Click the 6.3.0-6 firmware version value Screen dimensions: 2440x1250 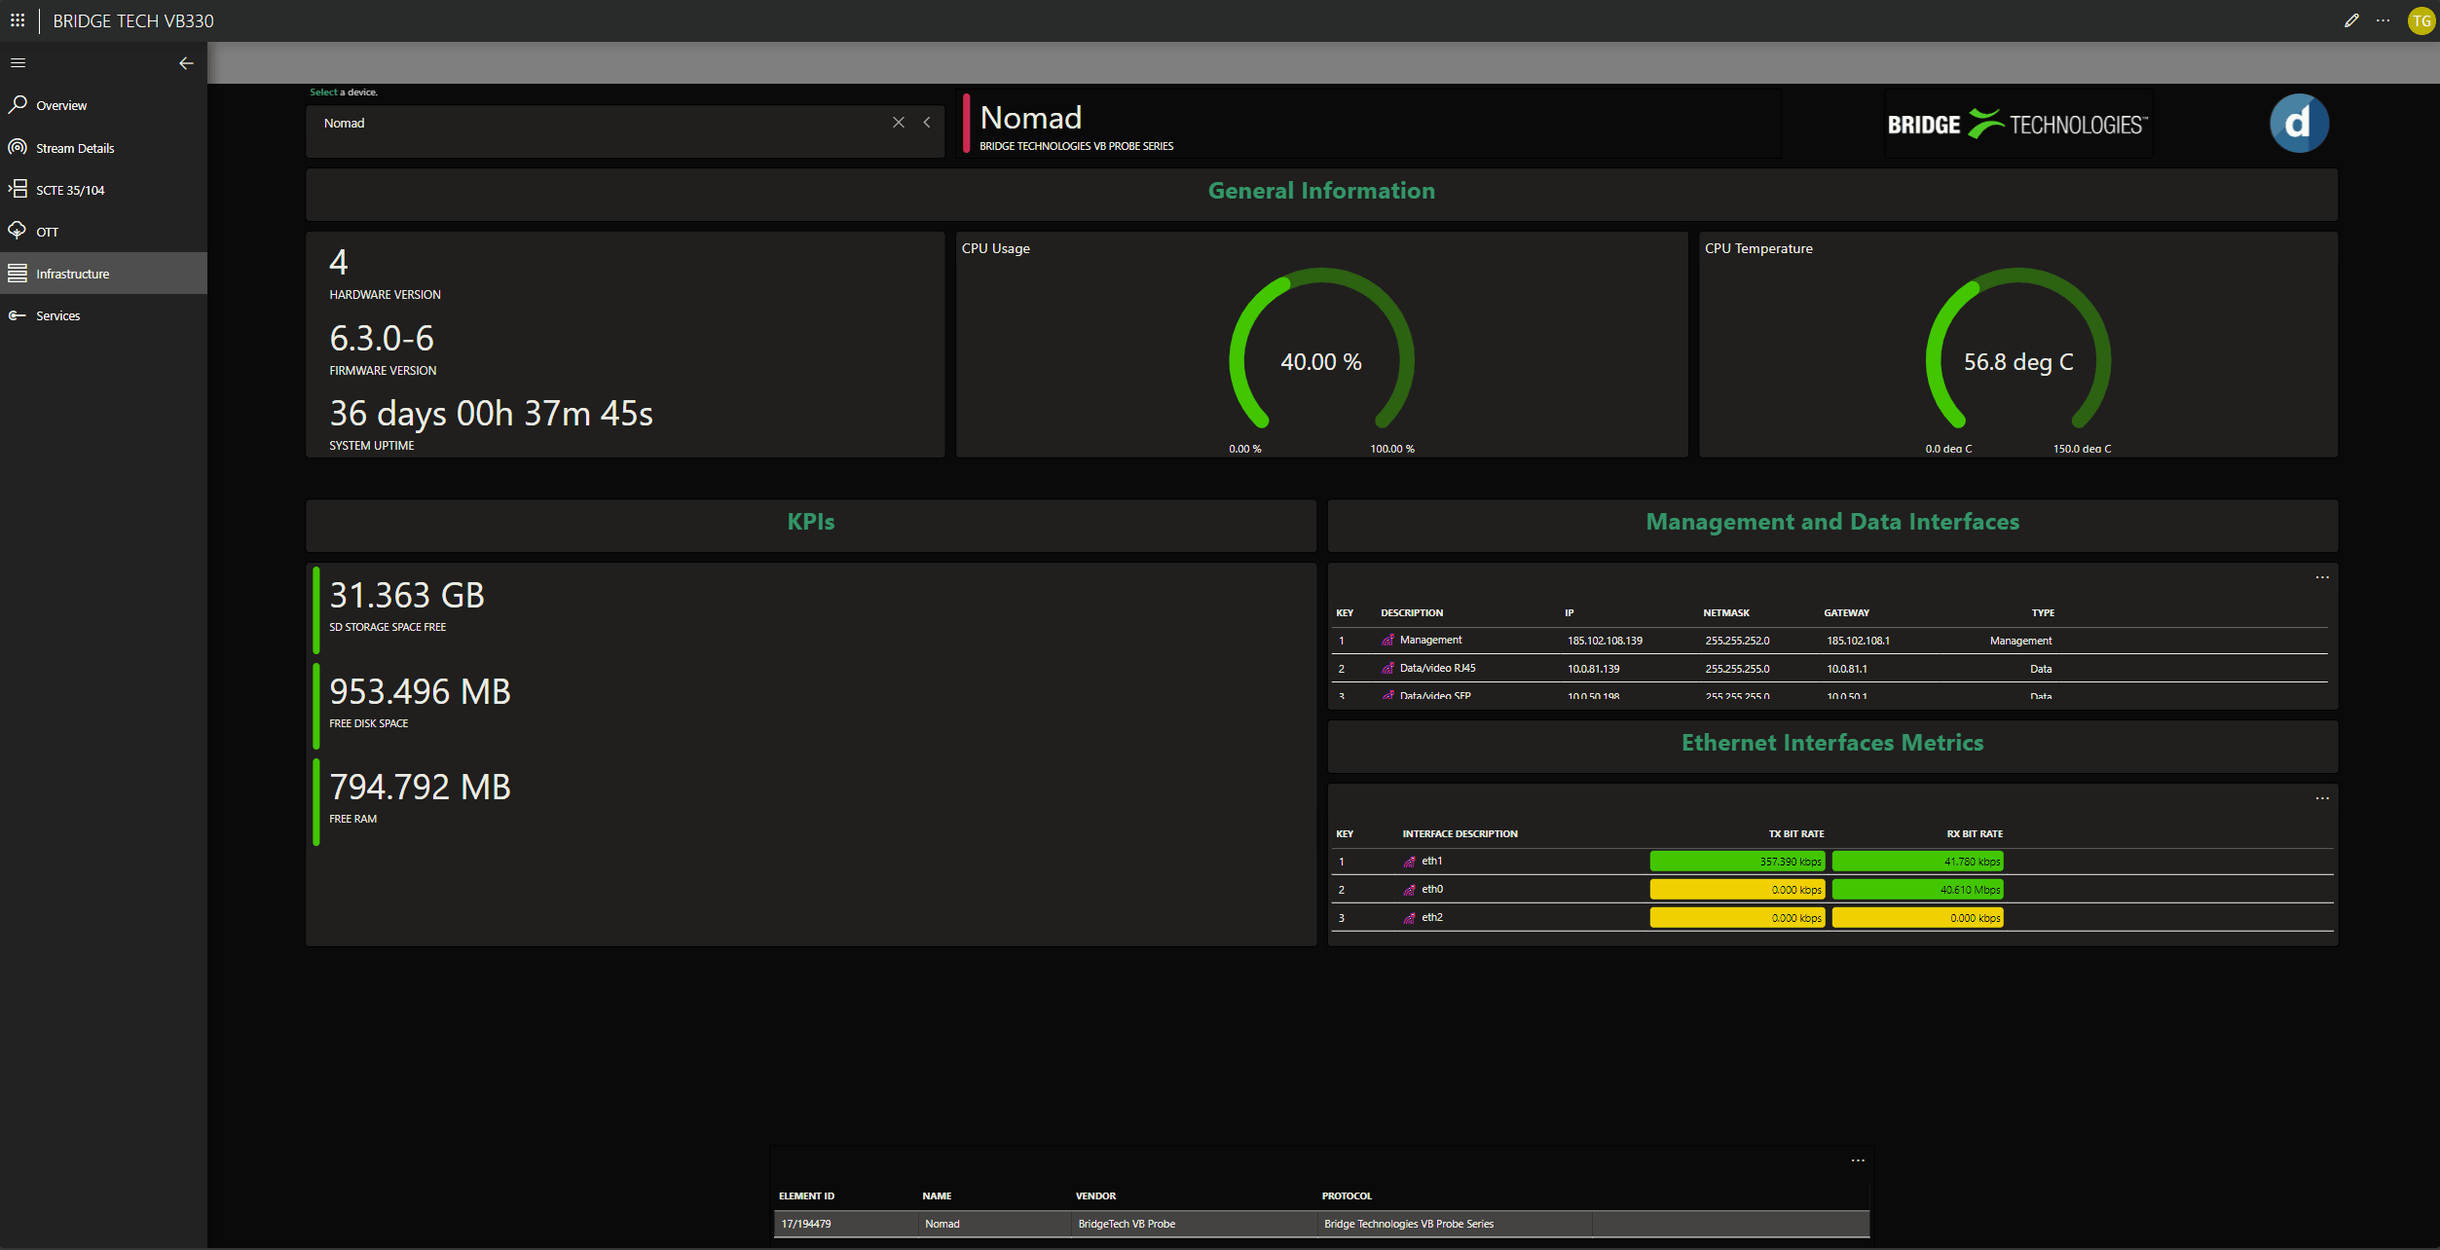point(382,339)
